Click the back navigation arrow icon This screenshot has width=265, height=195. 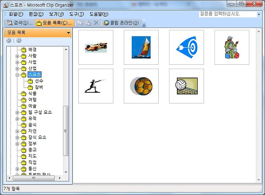[x=9, y=40]
